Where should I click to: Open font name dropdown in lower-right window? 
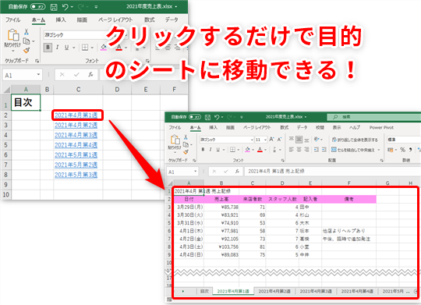(x=252, y=140)
